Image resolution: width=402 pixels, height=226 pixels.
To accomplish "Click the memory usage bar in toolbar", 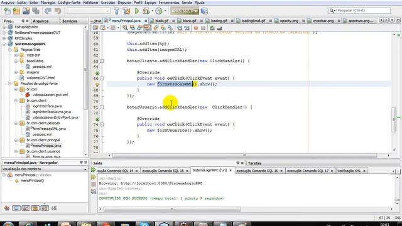I will pos(185,11).
